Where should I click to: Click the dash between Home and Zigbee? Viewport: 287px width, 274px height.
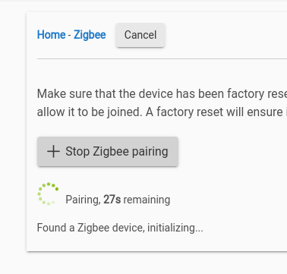(70, 35)
